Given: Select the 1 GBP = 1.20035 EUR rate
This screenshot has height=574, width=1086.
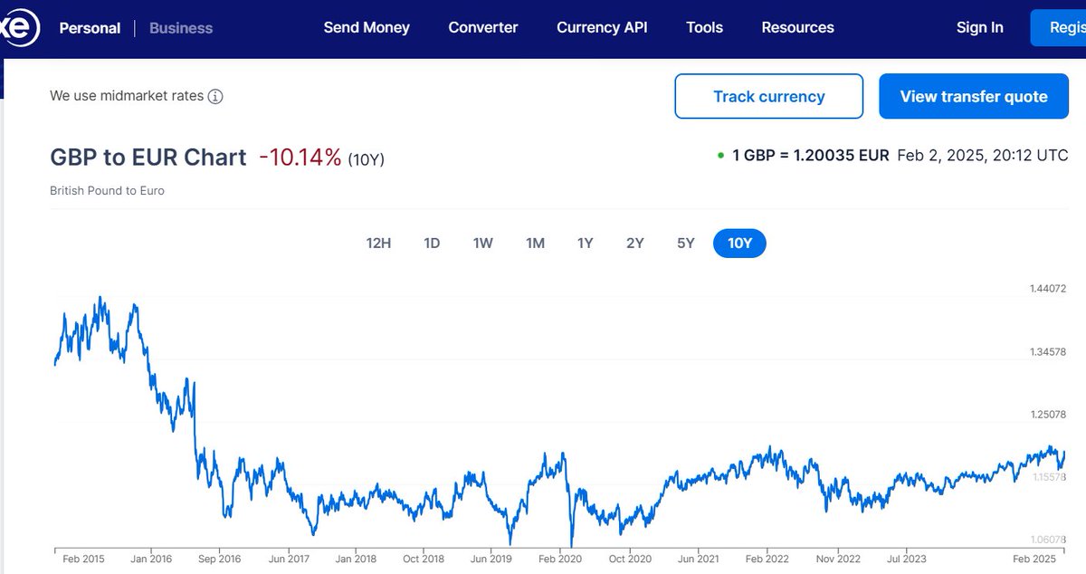Looking at the screenshot, I should click(811, 155).
